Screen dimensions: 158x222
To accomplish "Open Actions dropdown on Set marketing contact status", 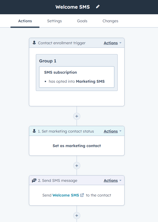I will tap(112, 131).
